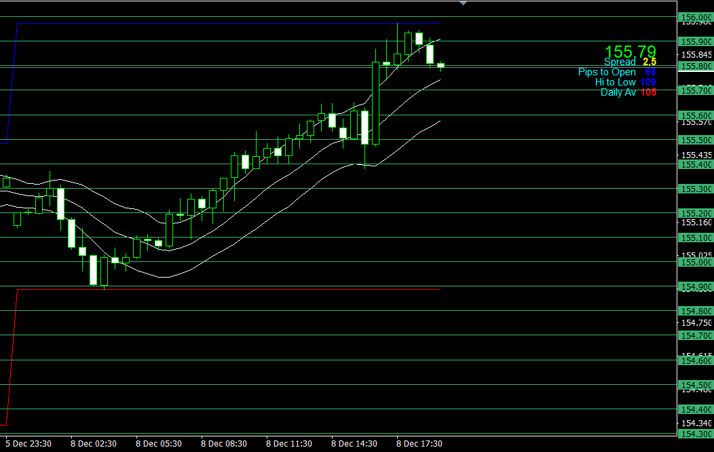The height and width of the screenshot is (452, 714).
Task: Click the Daily Av 105 label
Action: click(x=628, y=92)
